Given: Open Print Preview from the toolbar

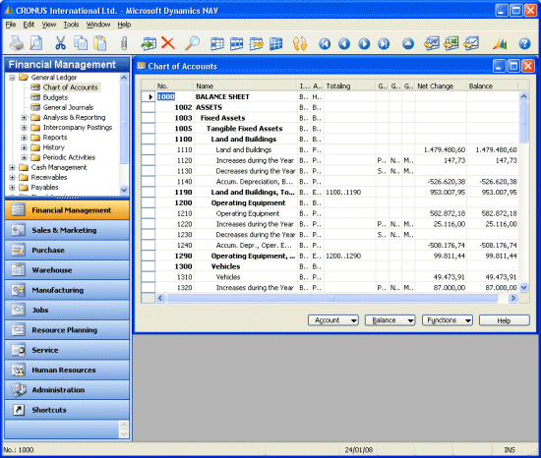Looking at the screenshot, I should tap(35, 43).
